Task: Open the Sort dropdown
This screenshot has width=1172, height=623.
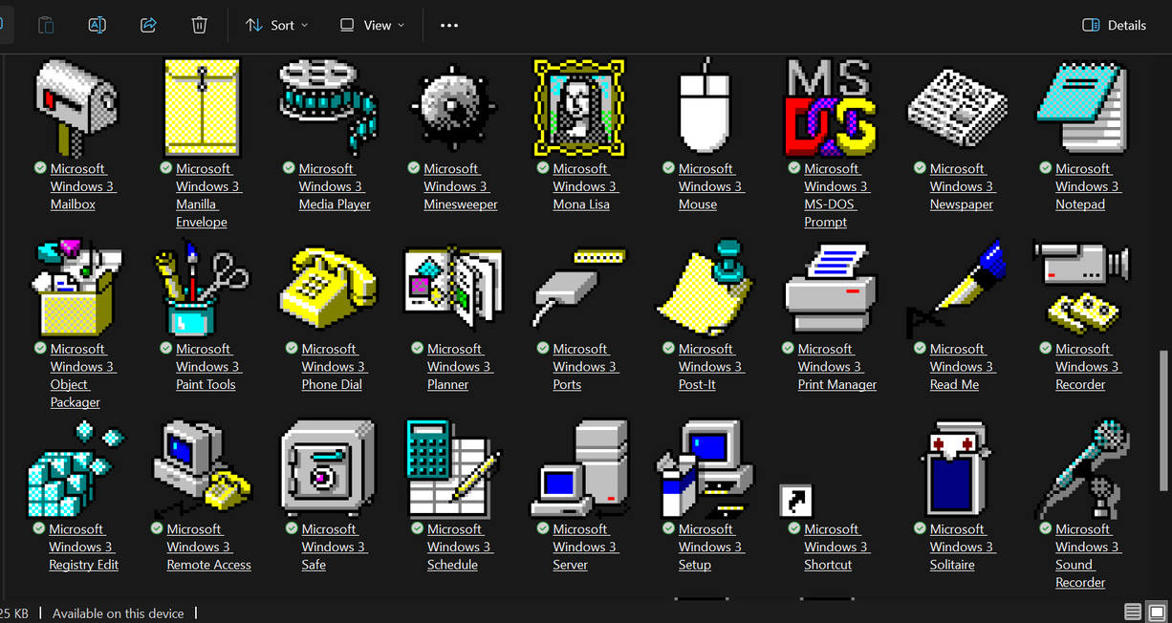Action: pyautogui.click(x=276, y=25)
